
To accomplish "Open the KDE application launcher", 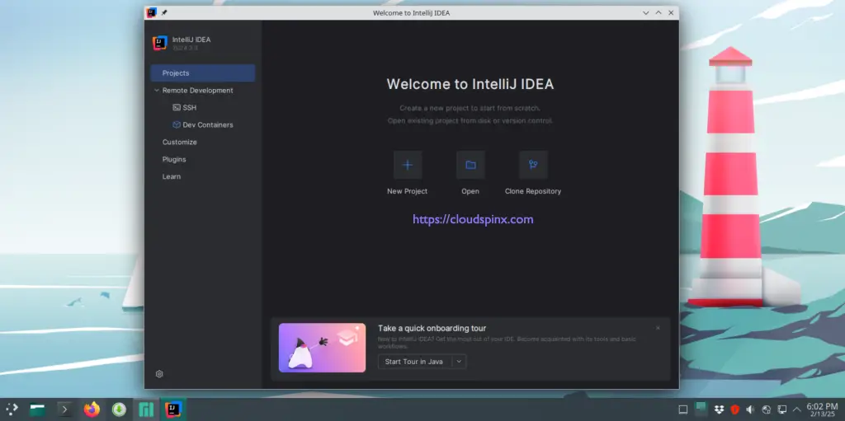I will click(12, 409).
